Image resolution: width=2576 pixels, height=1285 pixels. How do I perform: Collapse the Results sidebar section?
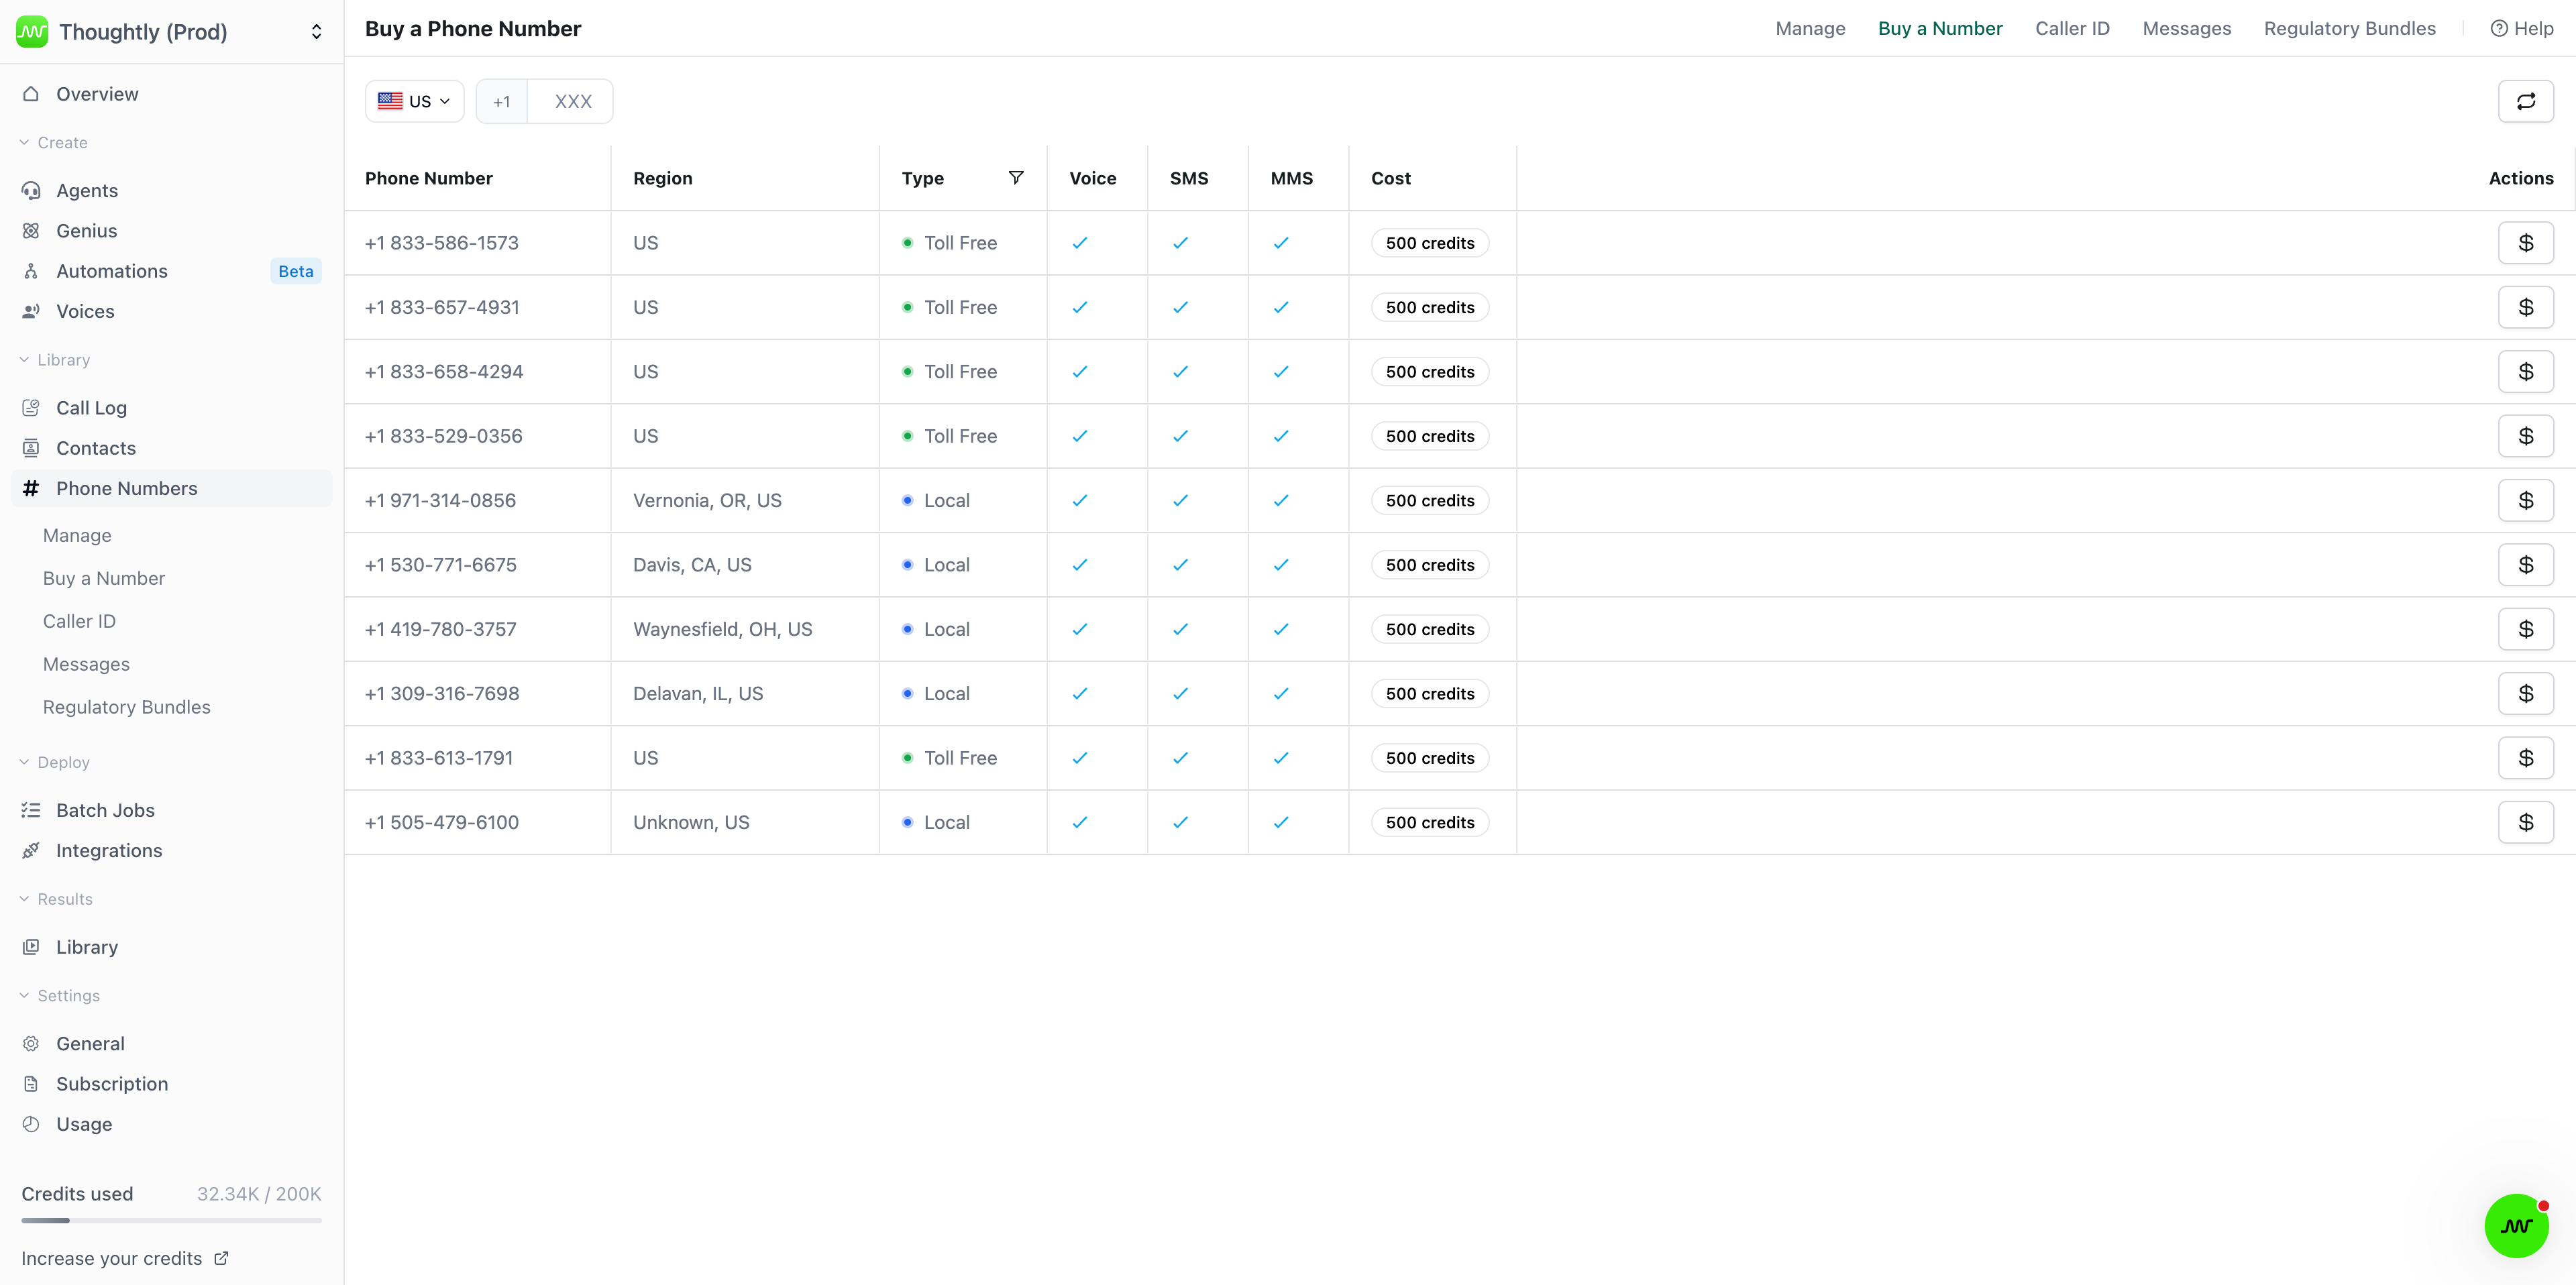(56, 899)
